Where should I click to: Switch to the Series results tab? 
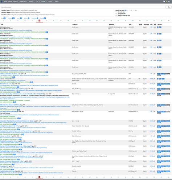(x=19, y=18)
